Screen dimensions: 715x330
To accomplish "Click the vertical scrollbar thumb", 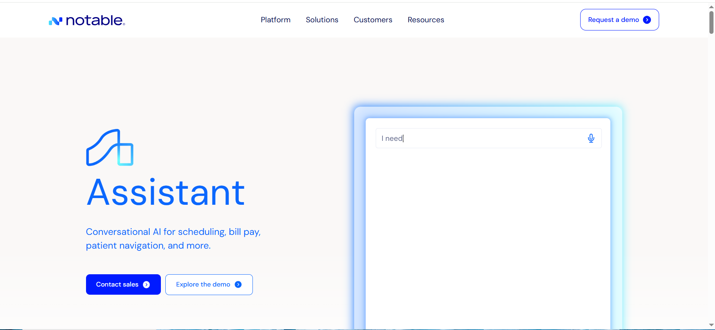I will [x=711, y=22].
